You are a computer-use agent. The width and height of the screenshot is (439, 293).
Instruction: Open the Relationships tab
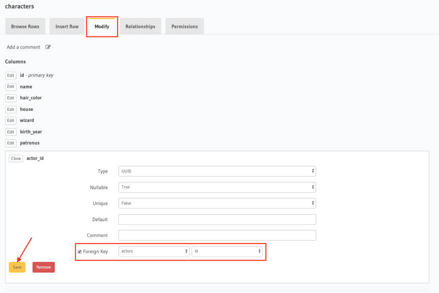[x=140, y=26]
